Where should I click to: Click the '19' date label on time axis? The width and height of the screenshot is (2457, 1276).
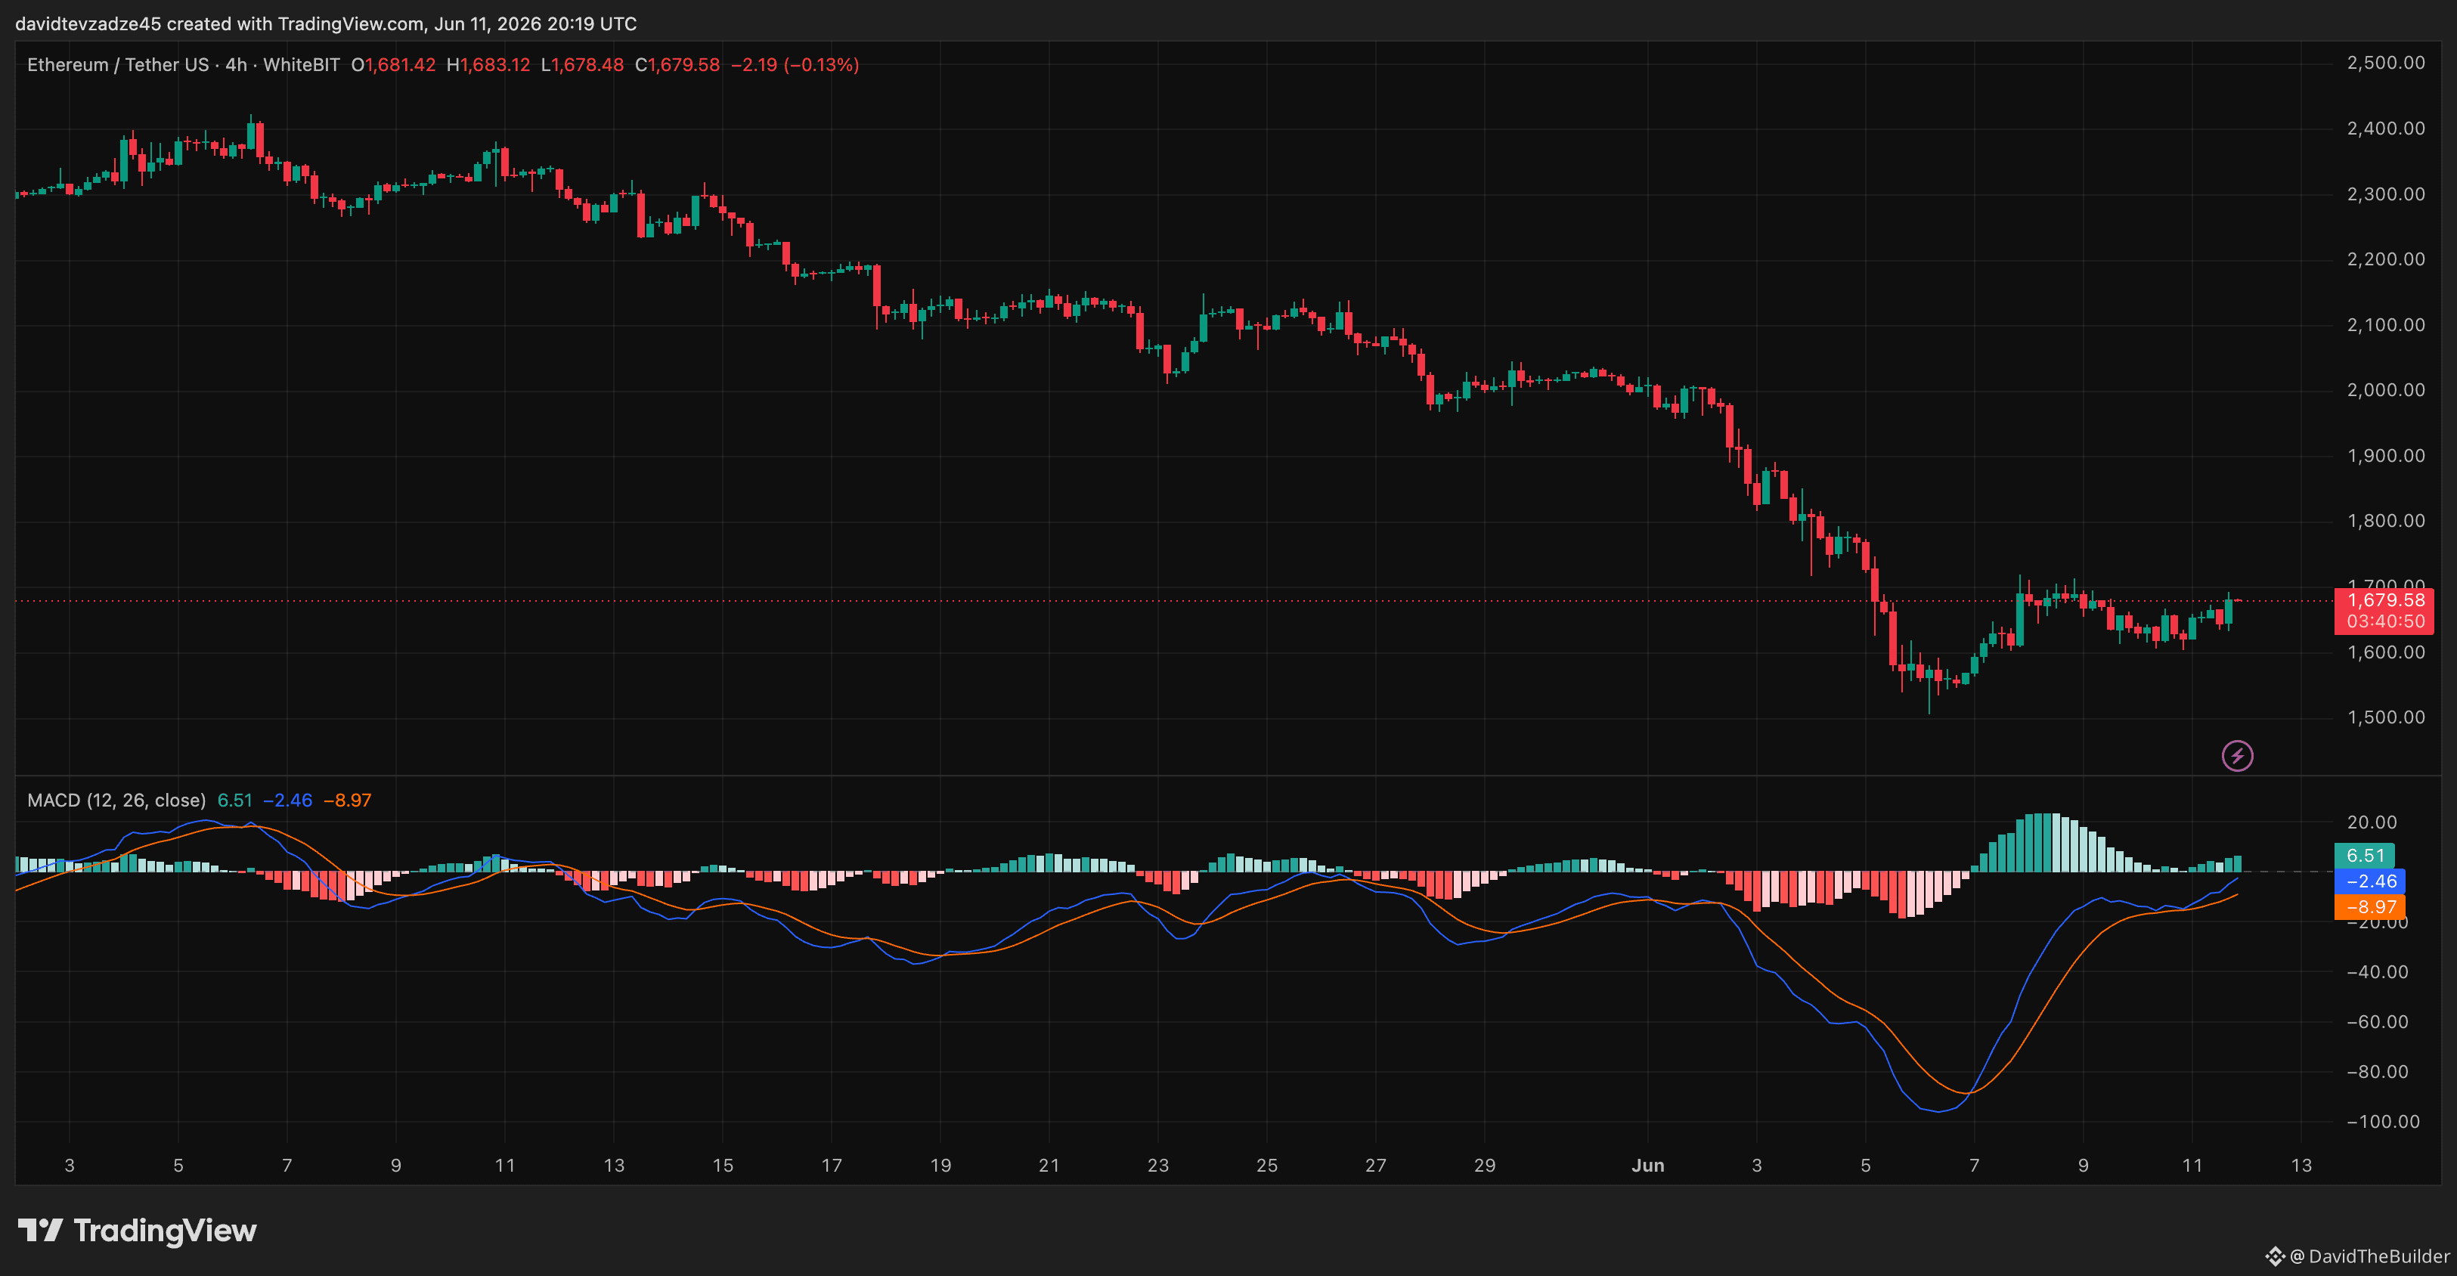940,1166
